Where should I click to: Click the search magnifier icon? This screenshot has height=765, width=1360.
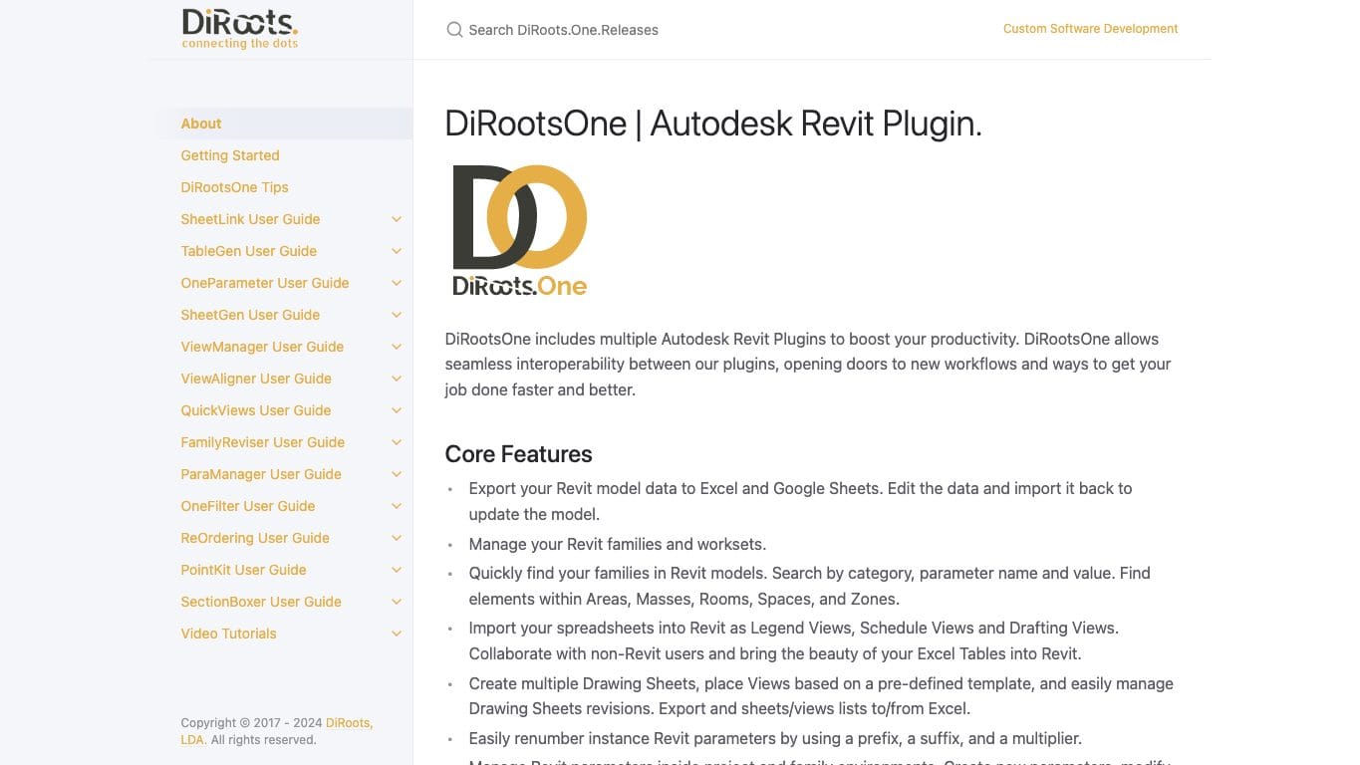(454, 30)
